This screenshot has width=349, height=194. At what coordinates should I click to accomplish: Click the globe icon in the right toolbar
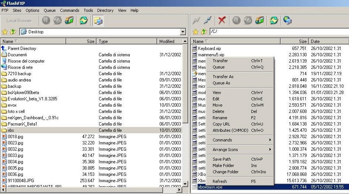coord(287,20)
